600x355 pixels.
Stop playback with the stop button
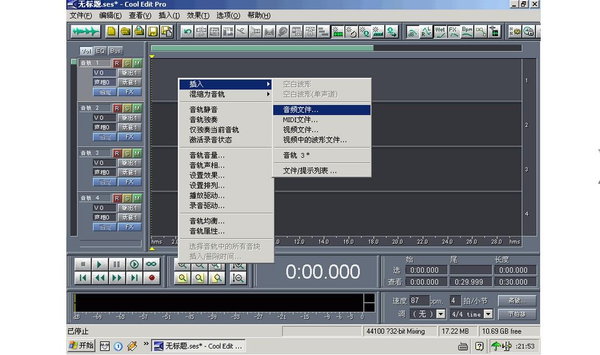(82, 264)
